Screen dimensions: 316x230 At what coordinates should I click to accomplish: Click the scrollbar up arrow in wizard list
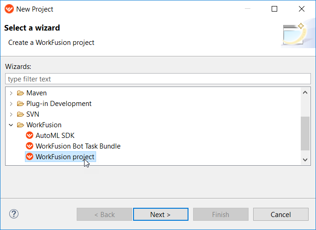click(305, 93)
